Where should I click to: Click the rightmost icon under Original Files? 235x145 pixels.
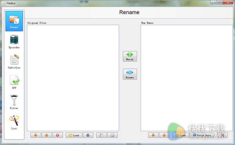tap(112, 135)
